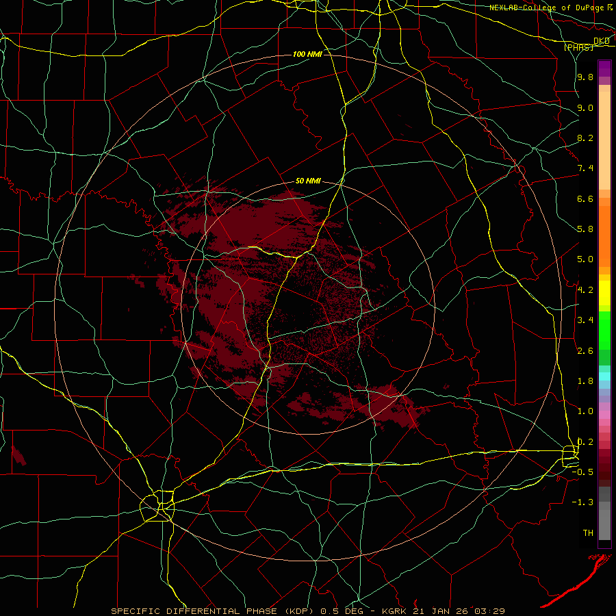
Task: Click the 5.0 value on the scale
Action: (x=585, y=259)
